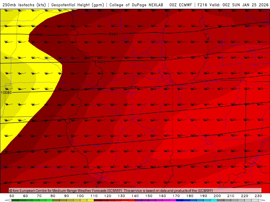Click the "70" color scale label
270x202 pixels.
39,196
